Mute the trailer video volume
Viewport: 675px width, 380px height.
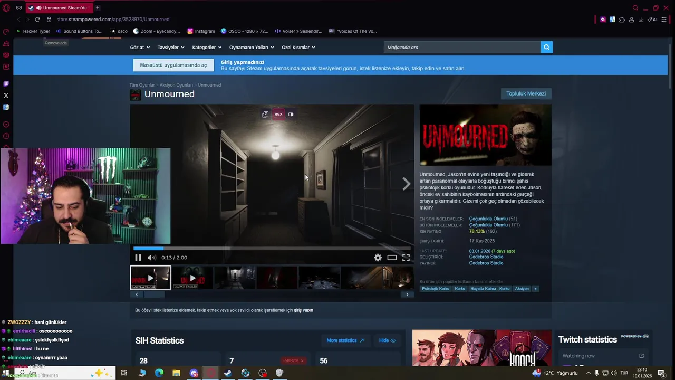[x=152, y=258]
